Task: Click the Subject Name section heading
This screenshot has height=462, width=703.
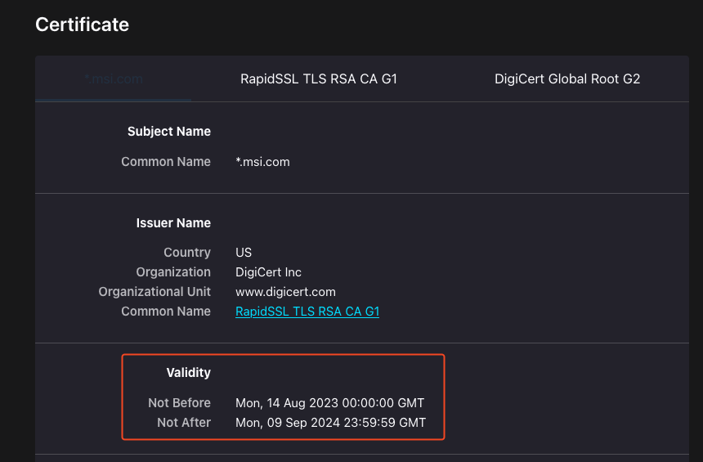Action: 169,132
